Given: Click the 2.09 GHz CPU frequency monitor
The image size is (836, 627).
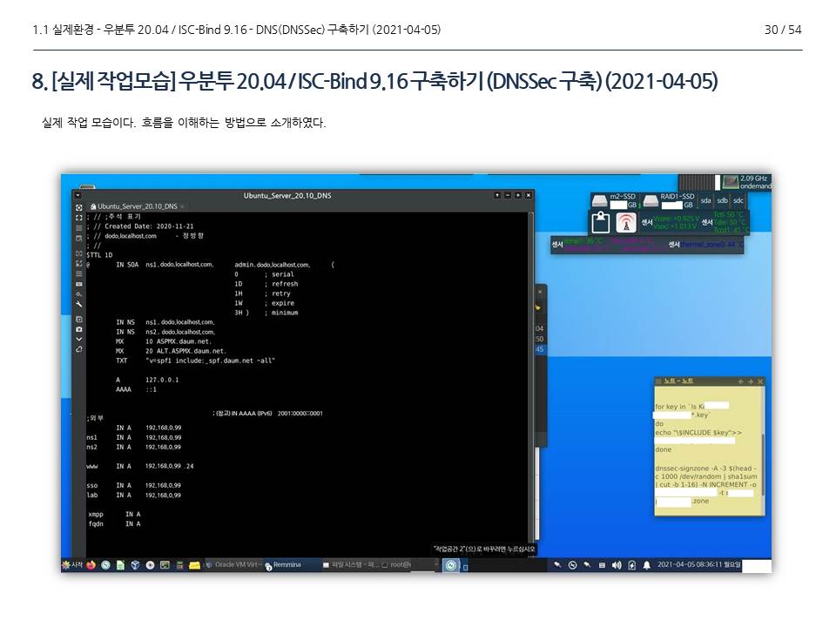Looking at the screenshot, I should coord(746,182).
